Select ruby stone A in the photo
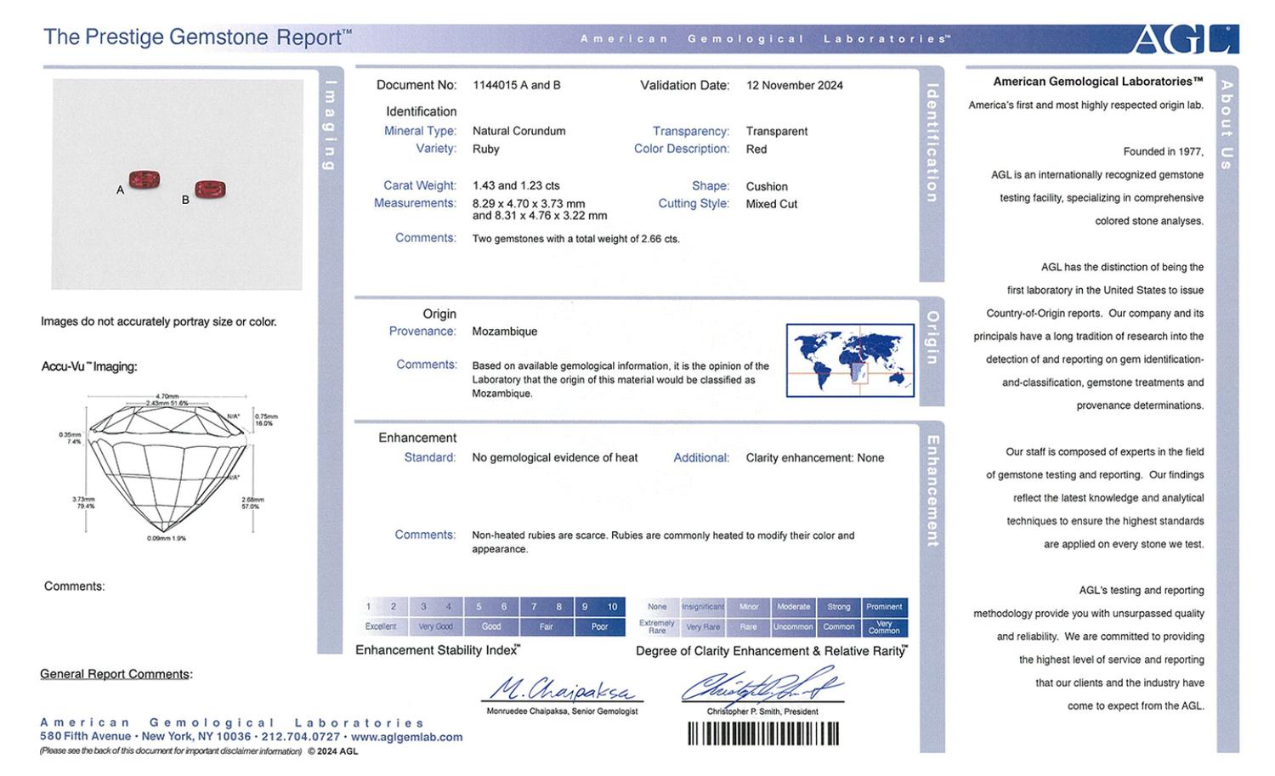Screen dimensions: 1275x776 click(x=144, y=180)
